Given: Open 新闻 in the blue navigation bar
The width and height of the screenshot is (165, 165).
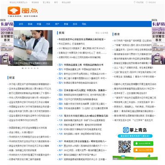Looking at the screenshot, I should tap(30, 24).
